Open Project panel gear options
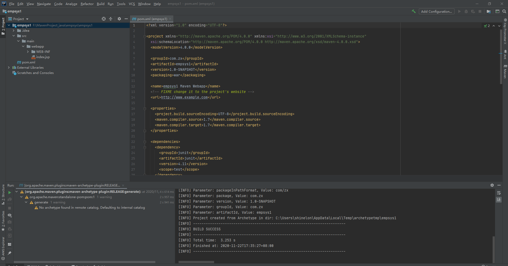The width and height of the screenshot is (508, 266). pyautogui.click(x=119, y=19)
